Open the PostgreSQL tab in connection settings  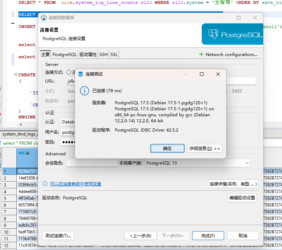[x=65, y=54]
